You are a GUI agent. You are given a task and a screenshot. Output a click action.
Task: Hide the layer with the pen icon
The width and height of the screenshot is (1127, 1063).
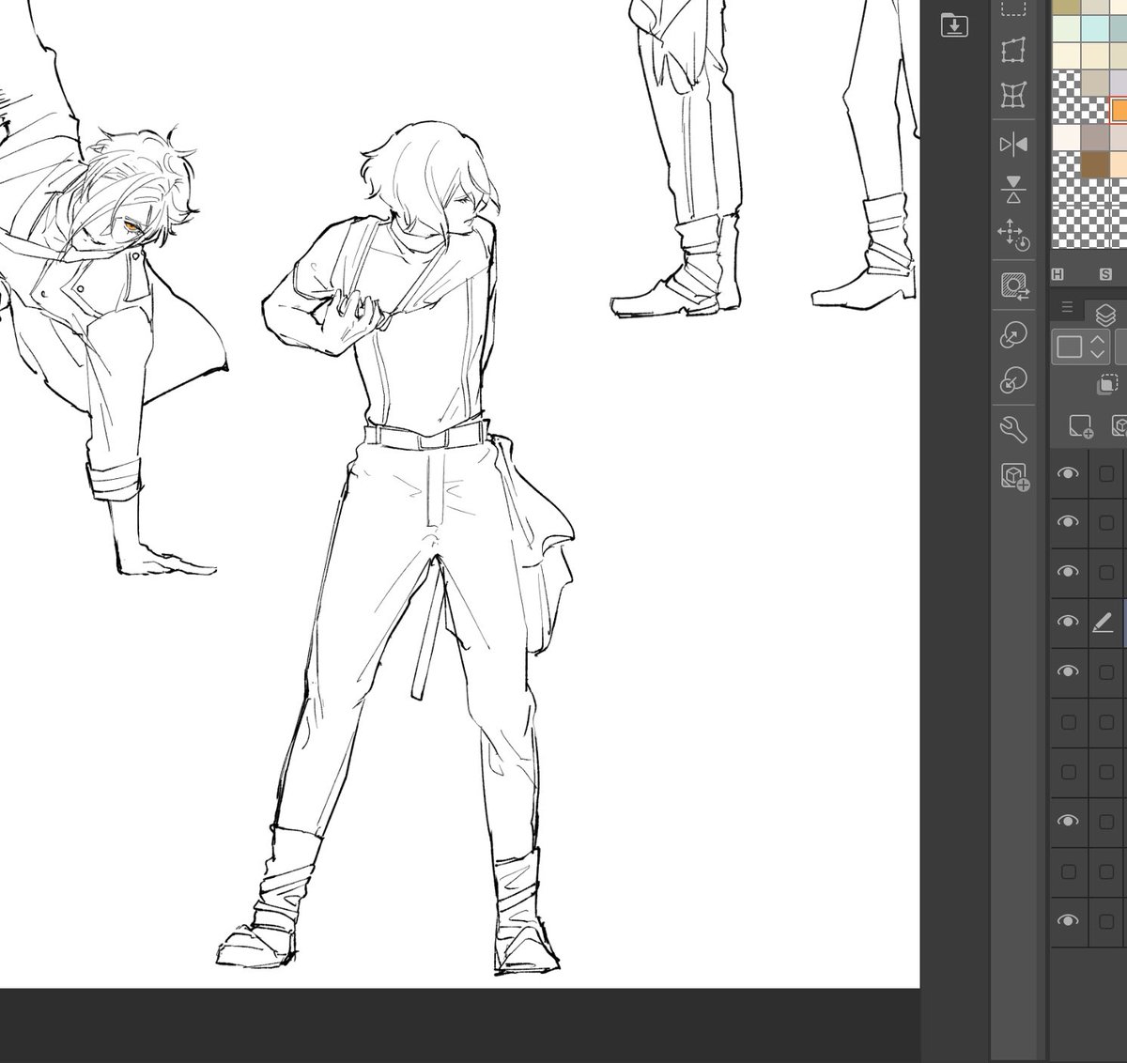tap(1068, 622)
